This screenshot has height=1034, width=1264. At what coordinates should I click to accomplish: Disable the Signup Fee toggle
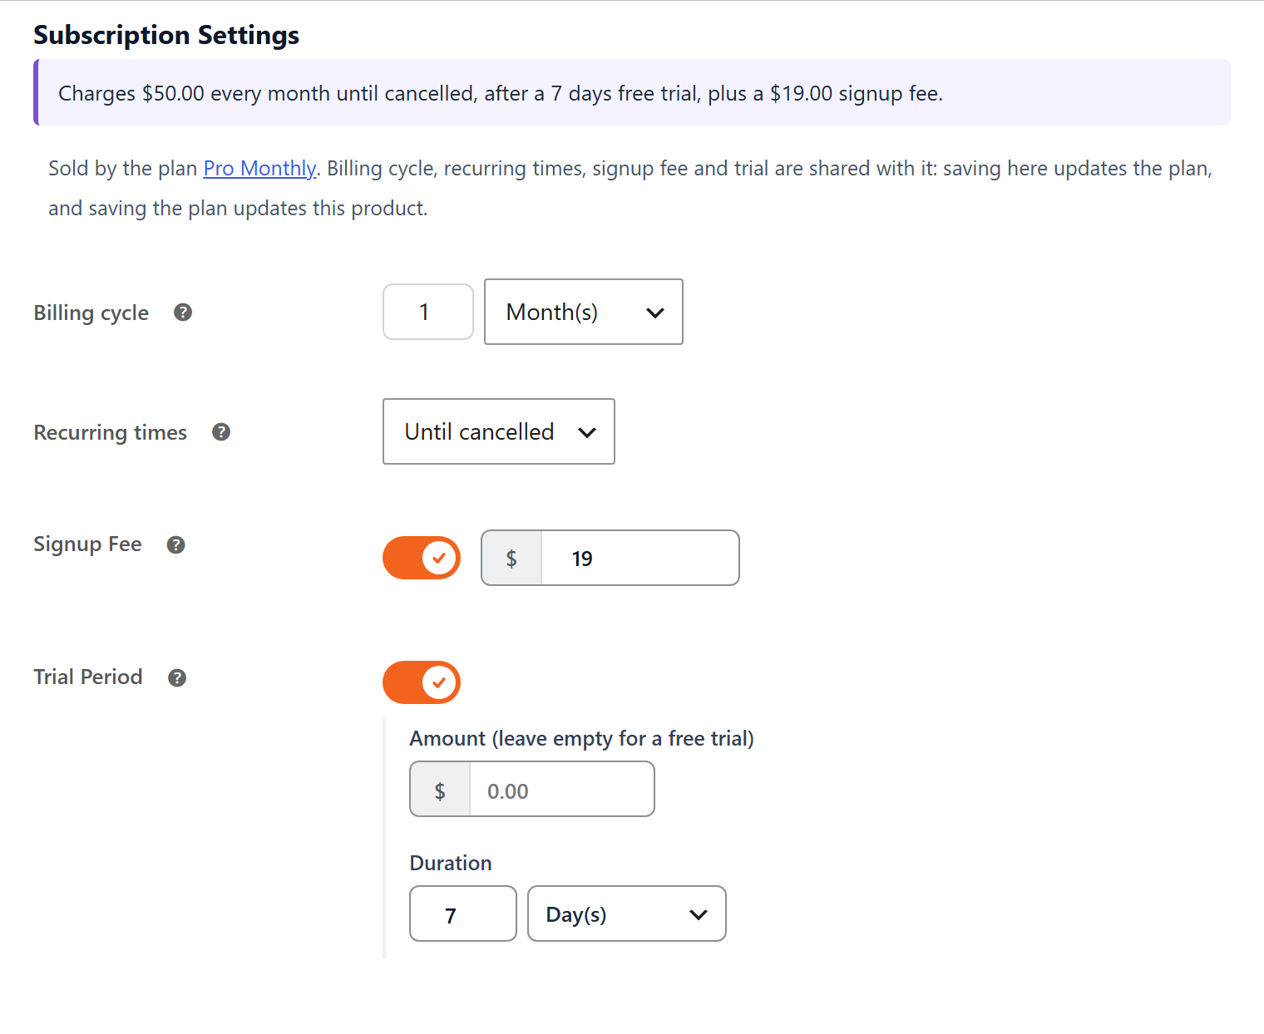(x=422, y=558)
